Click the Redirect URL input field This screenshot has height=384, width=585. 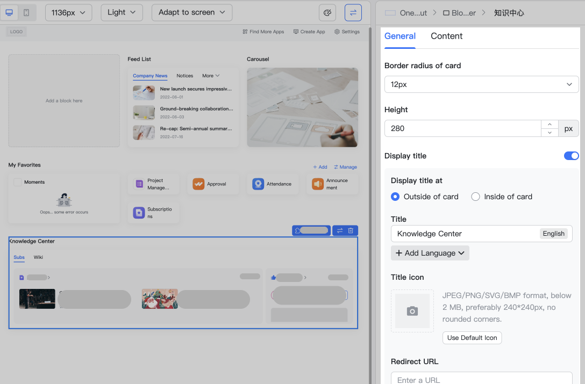tap(482, 379)
